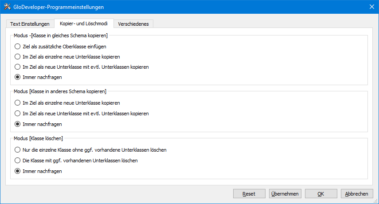Image resolution: width=379 pixels, height=204 pixels.
Task: Cancel via the Abbrechen button
Action: [x=357, y=194]
